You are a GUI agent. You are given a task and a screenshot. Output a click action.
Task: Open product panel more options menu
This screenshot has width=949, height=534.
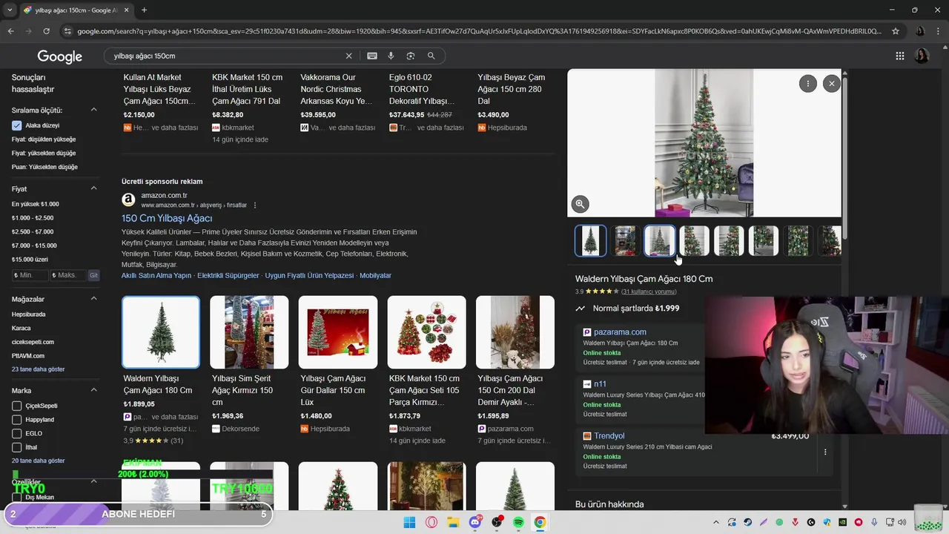click(807, 84)
